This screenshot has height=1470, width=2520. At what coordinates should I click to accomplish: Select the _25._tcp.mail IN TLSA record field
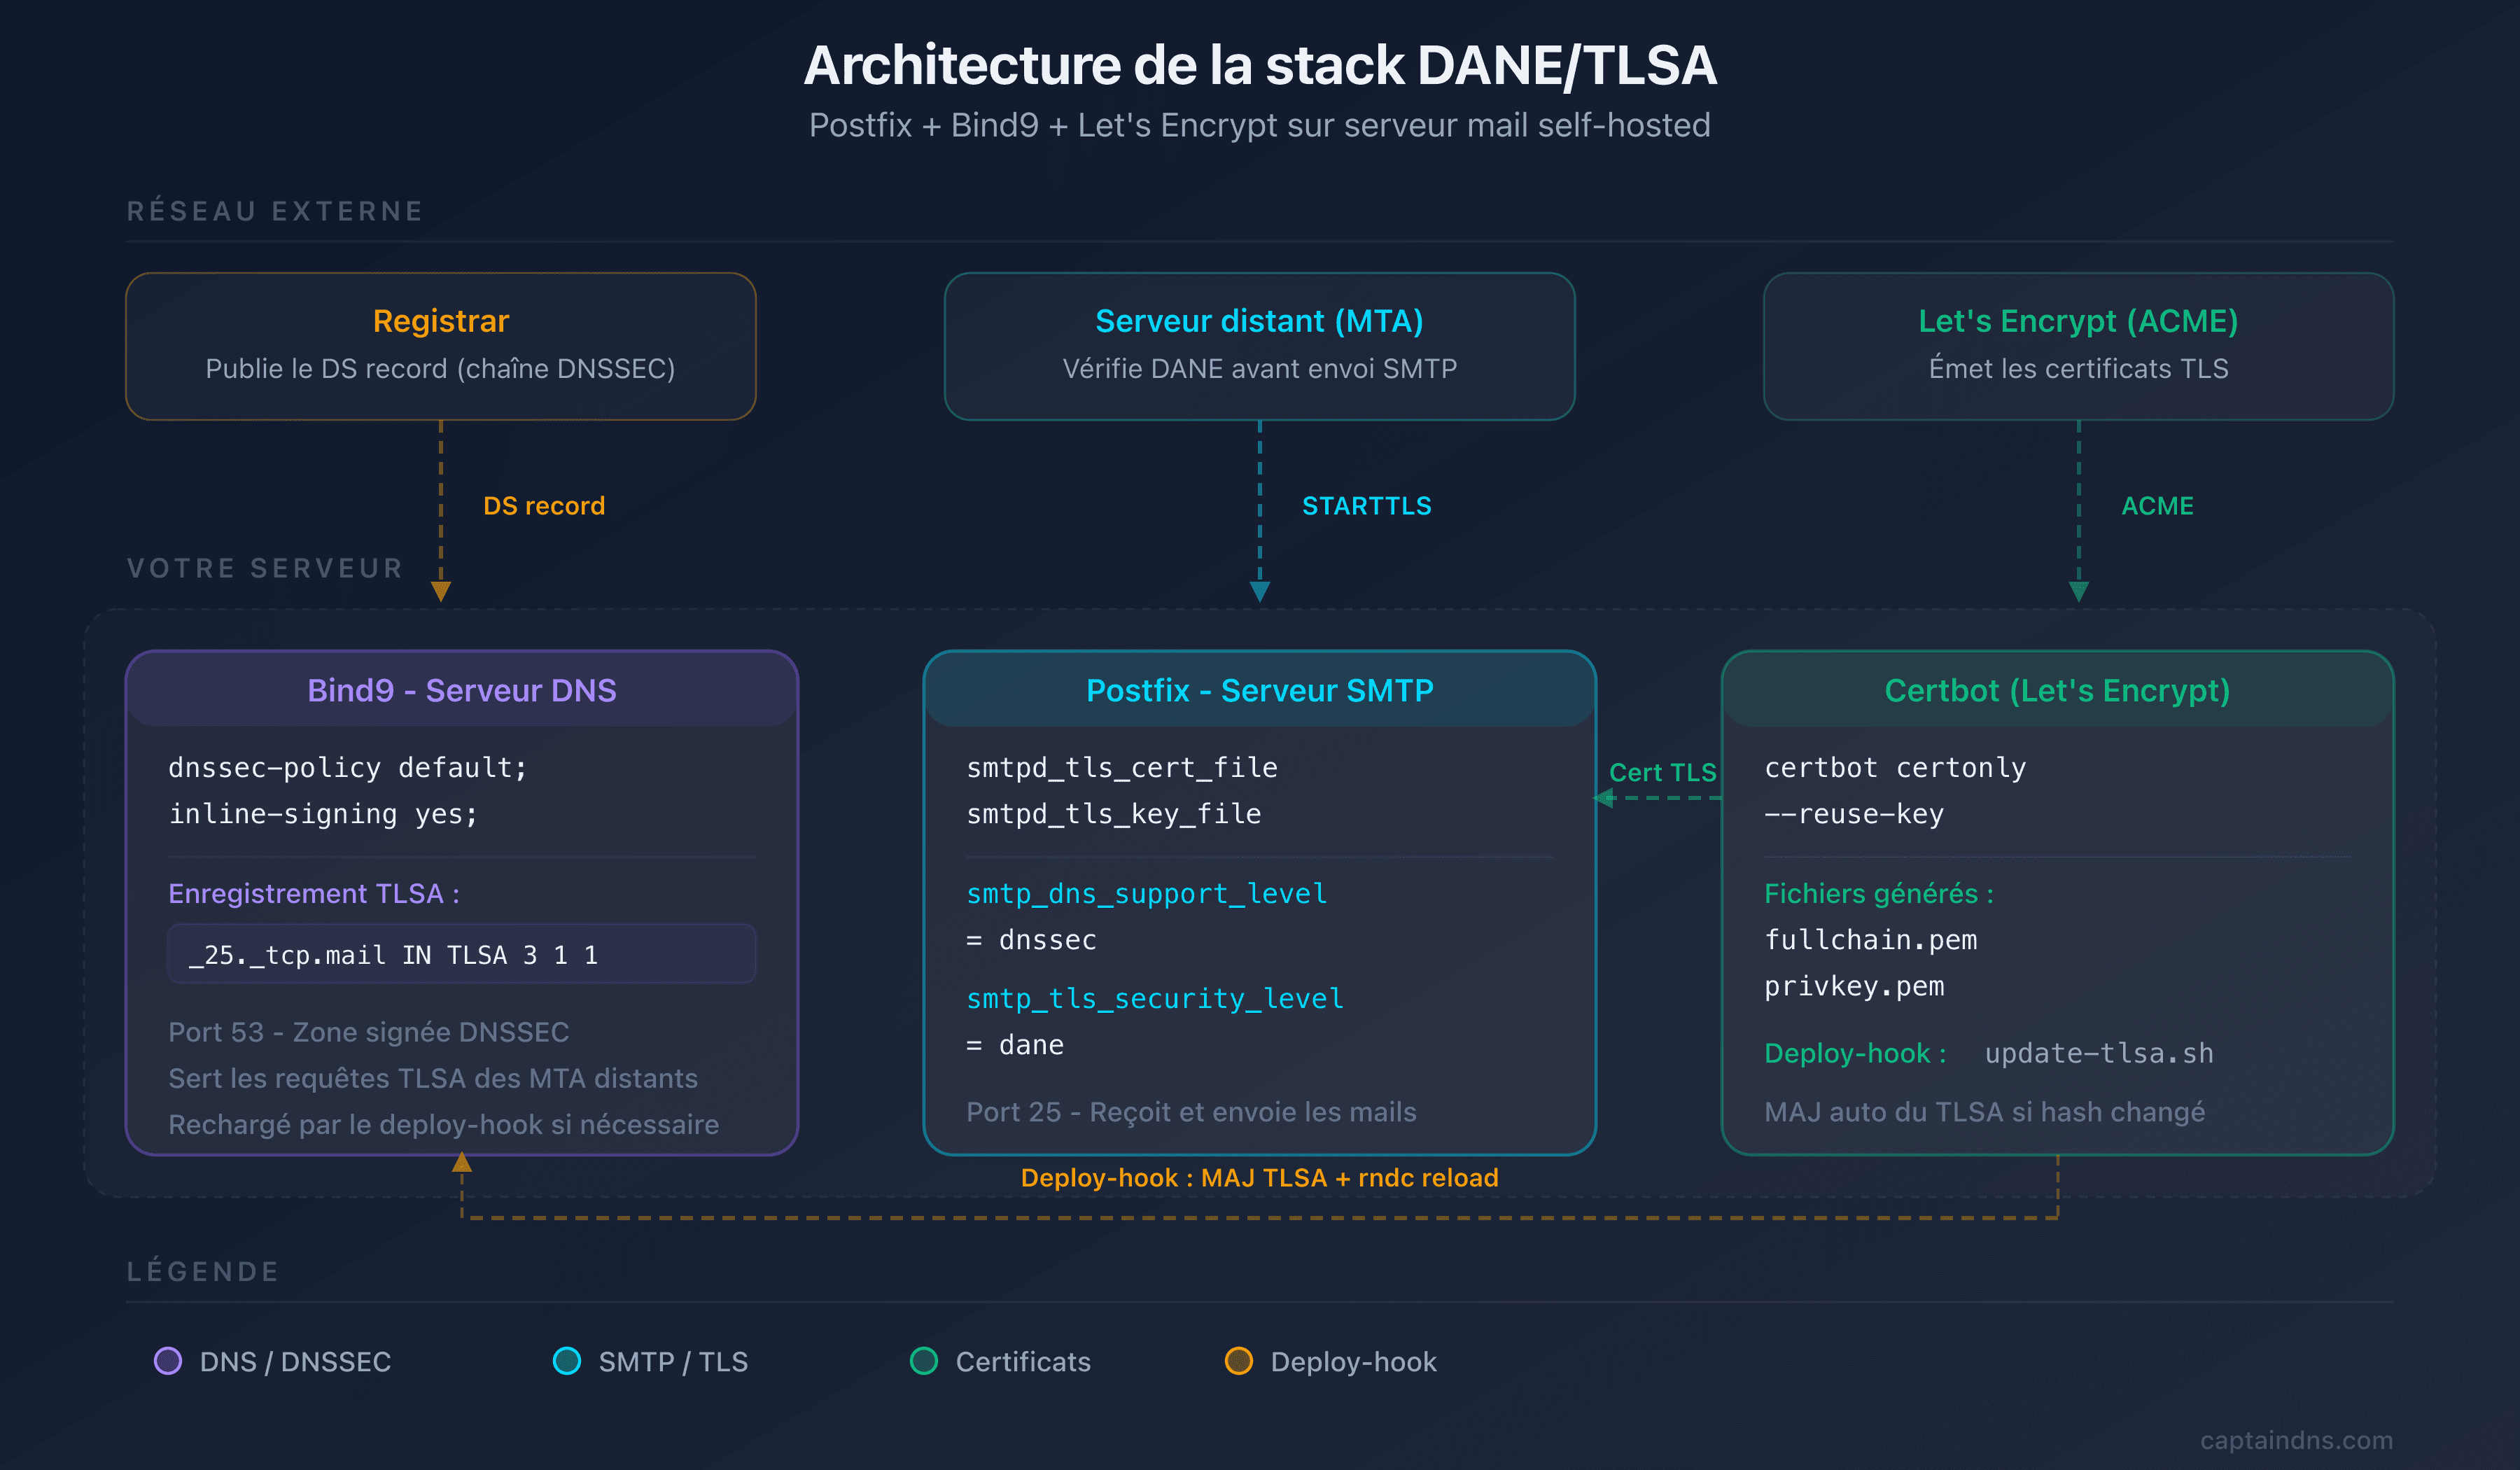461,954
